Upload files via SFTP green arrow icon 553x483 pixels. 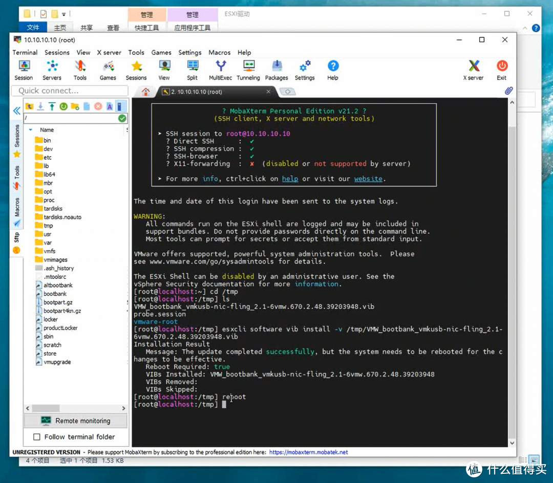pos(52,106)
